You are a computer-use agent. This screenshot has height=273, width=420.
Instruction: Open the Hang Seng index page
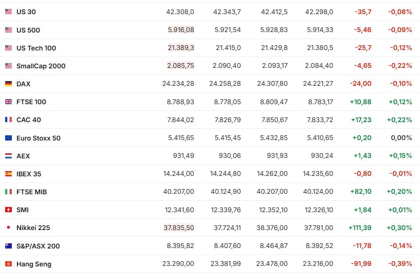tap(34, 264)
